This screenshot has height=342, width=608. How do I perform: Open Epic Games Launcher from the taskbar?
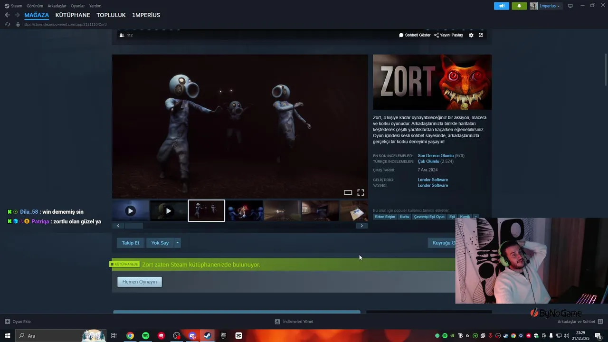coord(223,336)
